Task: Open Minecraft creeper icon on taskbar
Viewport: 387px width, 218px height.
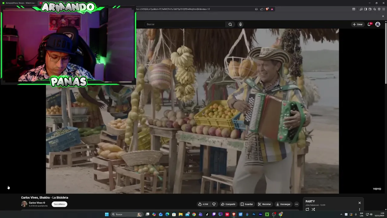Action: point(267,214)
